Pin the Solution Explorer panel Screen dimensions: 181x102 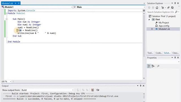point(175,3)
